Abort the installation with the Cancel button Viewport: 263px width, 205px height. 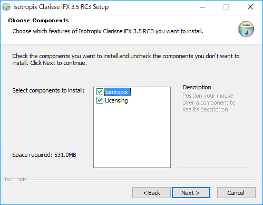[x=236, y=193]
